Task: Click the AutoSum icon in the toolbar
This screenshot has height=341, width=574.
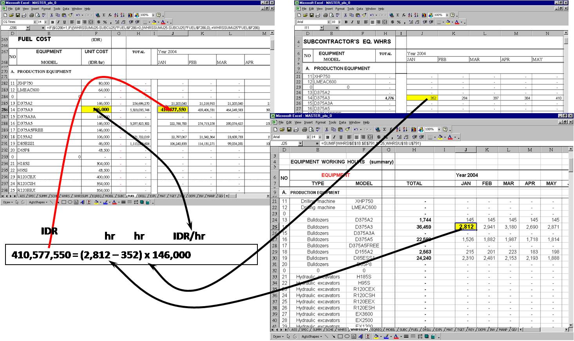Action: [104, 16]
